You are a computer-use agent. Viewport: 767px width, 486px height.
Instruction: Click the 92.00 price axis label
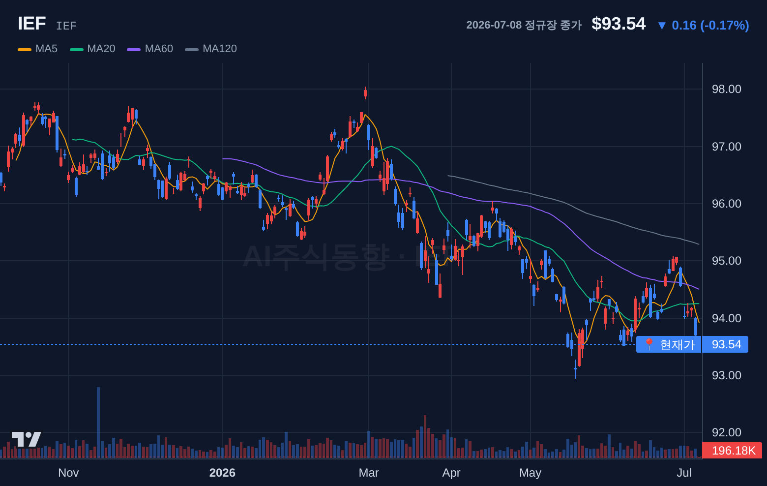point(727,432)
